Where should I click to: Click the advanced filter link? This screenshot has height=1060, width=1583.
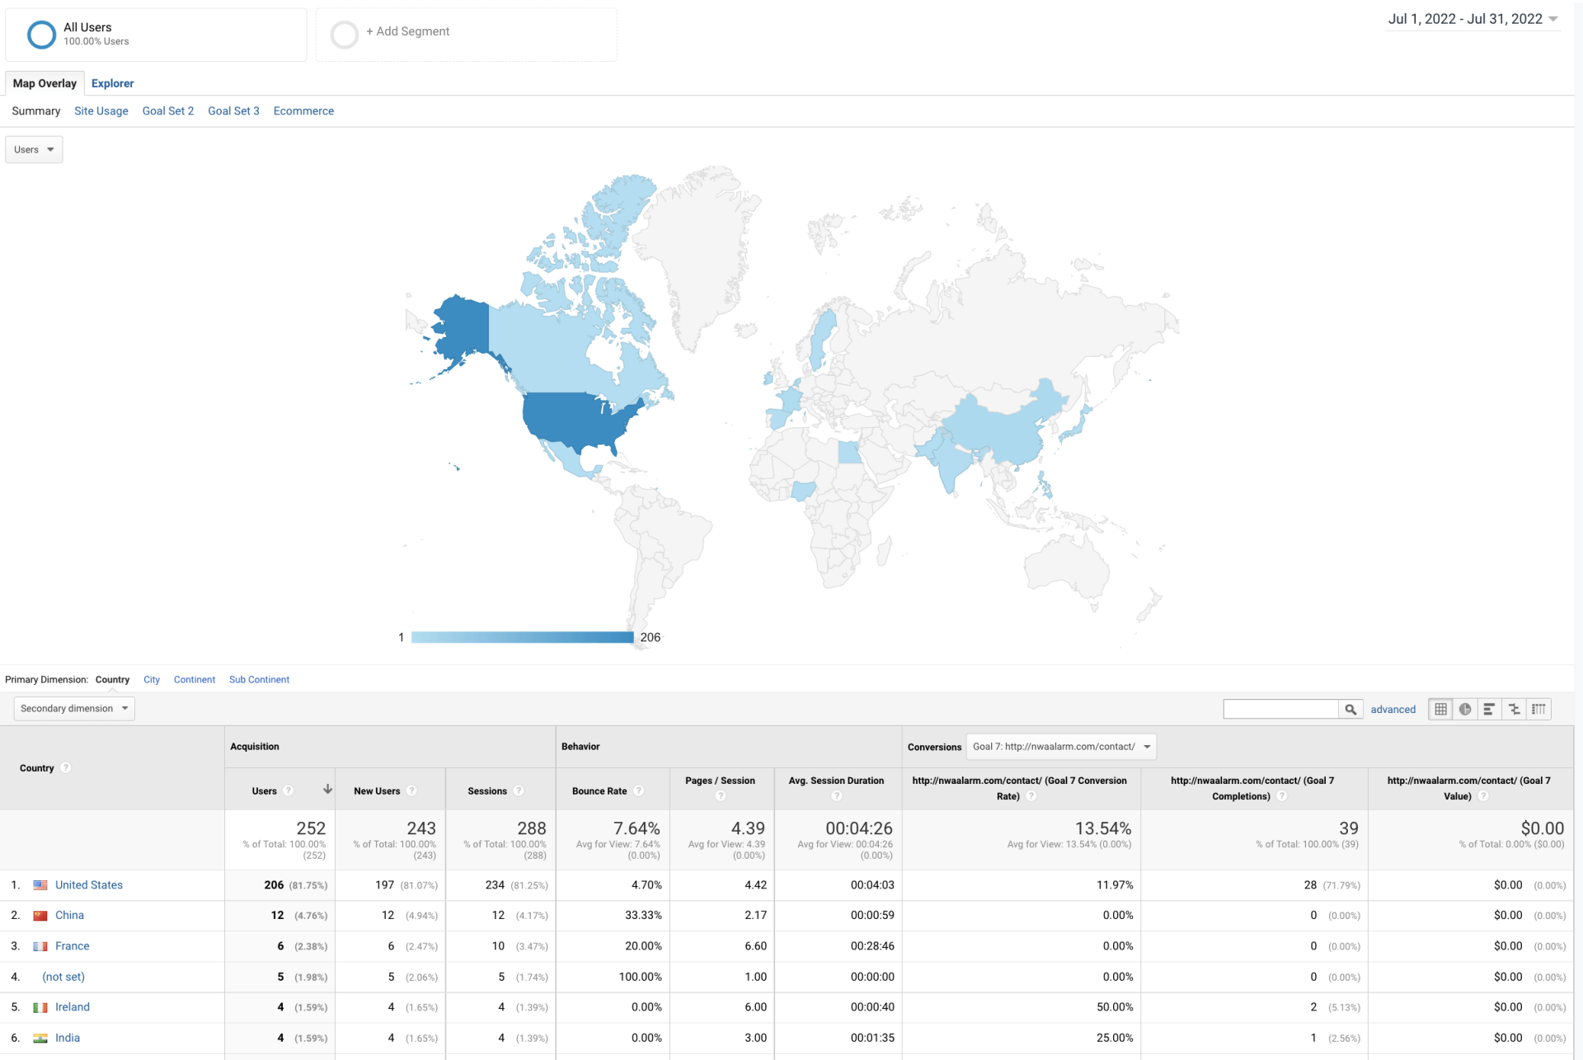click(x=1393, y=709)
